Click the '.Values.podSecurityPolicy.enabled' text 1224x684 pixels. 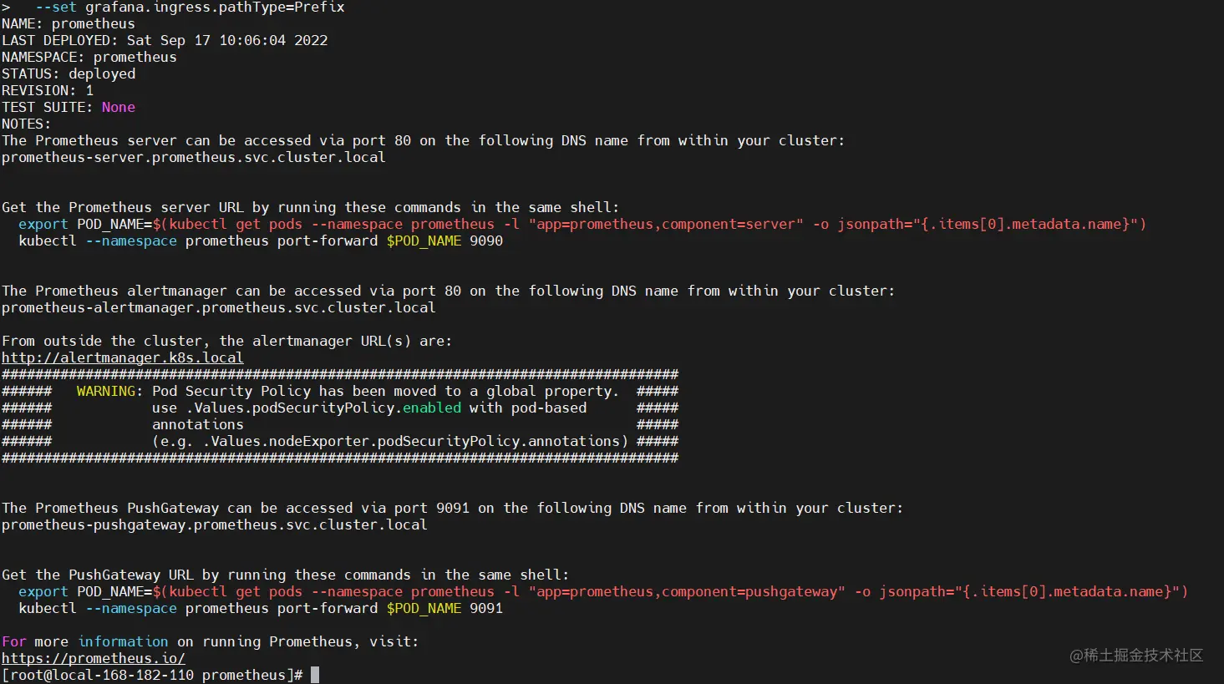click(323, 408)
